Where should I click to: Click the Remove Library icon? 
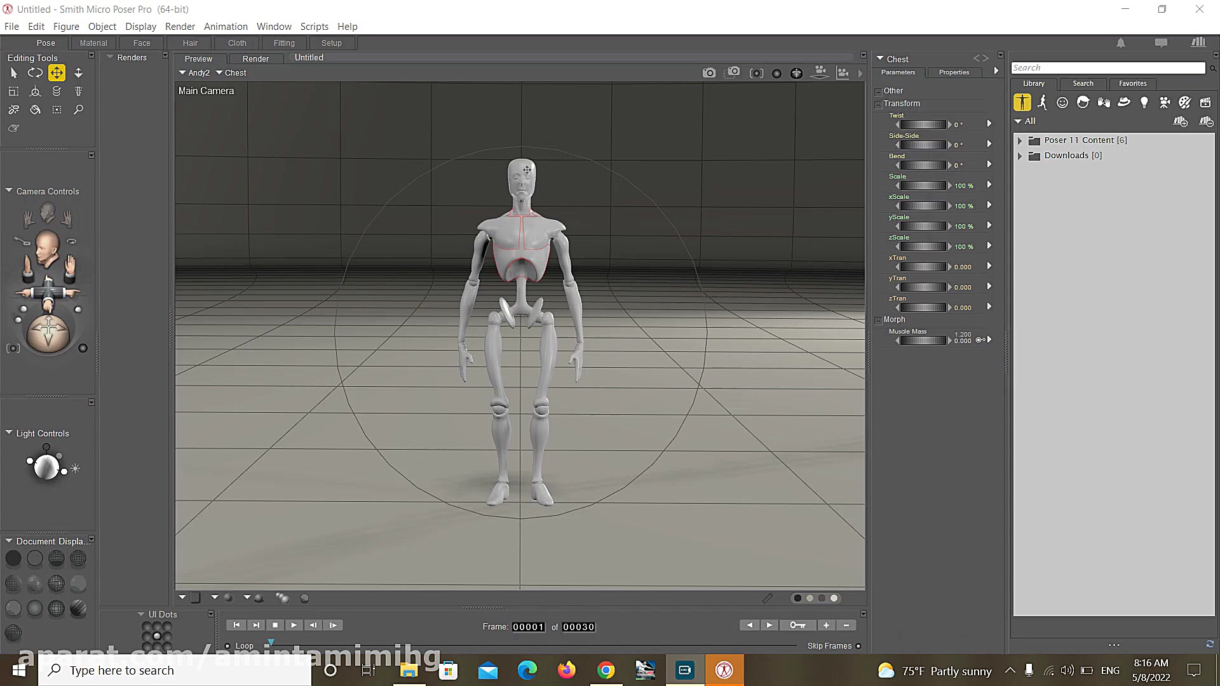[x=1206, y=121]
